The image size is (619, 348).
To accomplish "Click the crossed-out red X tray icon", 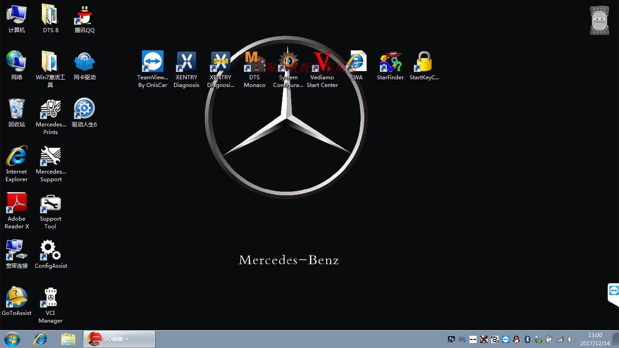I will tap(484, 339).
